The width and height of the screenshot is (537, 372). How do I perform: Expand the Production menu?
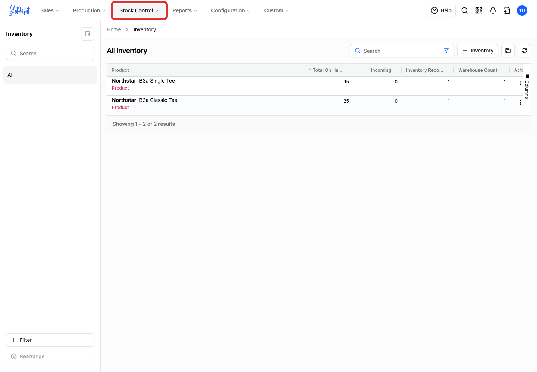tap(89, 10)
